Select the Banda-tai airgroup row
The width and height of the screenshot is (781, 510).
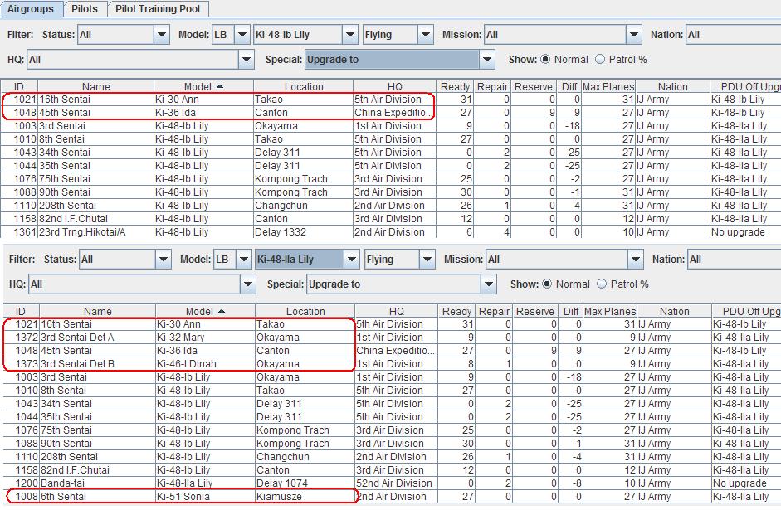[x=390, y=483]
